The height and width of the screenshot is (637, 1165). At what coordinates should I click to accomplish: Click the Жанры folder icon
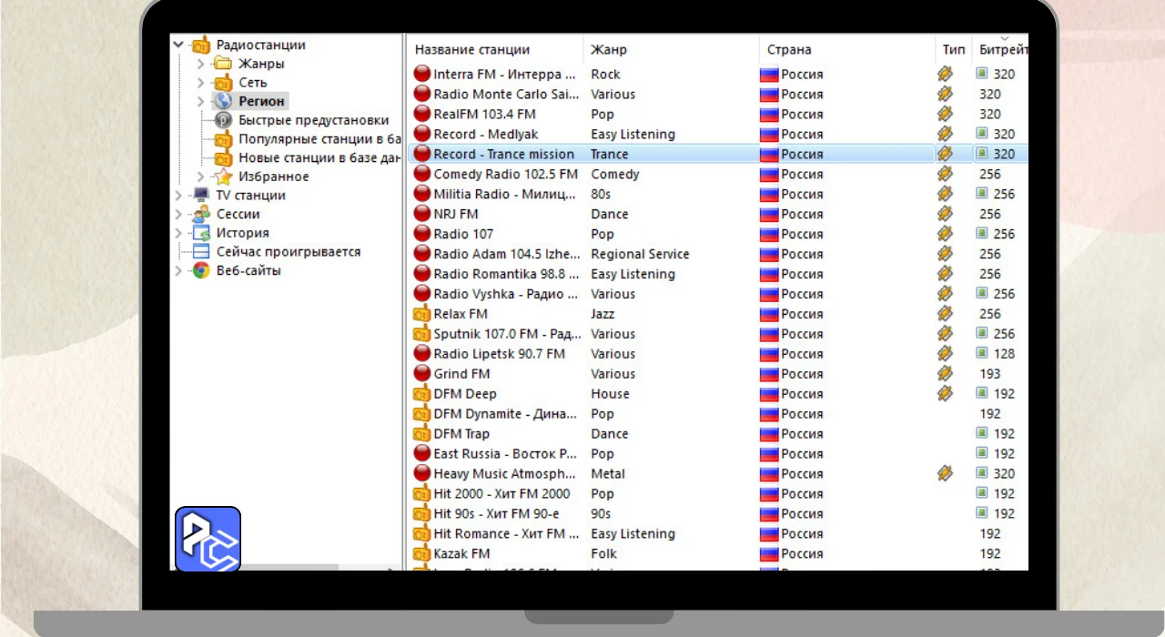click(x=223, y=64)
